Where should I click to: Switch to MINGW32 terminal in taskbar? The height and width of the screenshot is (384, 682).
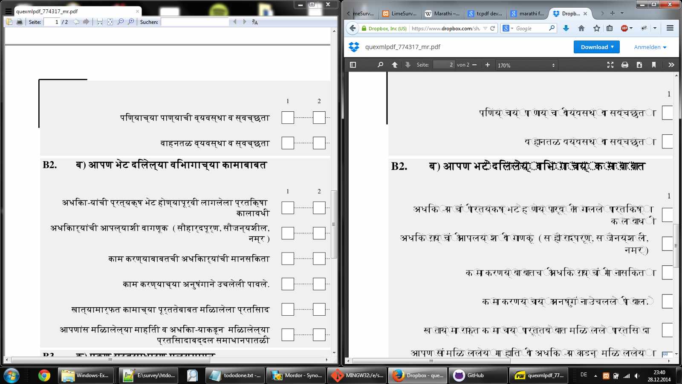pos(357,375)
